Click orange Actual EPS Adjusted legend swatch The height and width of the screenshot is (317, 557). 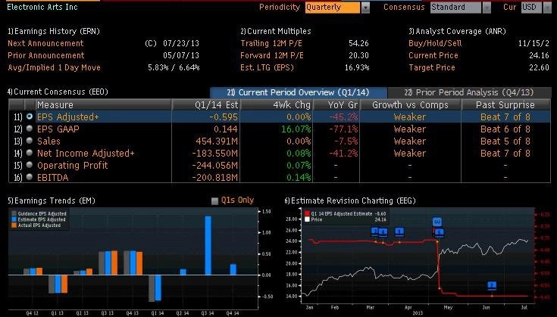point(14,225)
